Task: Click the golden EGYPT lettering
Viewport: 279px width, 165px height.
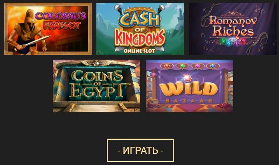Action: tap(97, 91)
